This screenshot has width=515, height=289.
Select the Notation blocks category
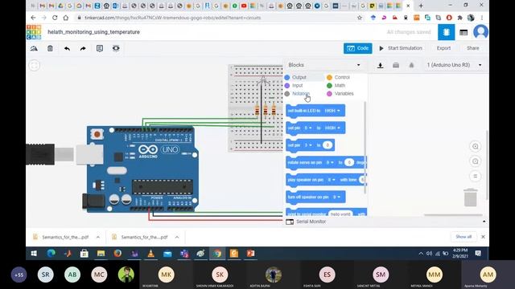297,94
